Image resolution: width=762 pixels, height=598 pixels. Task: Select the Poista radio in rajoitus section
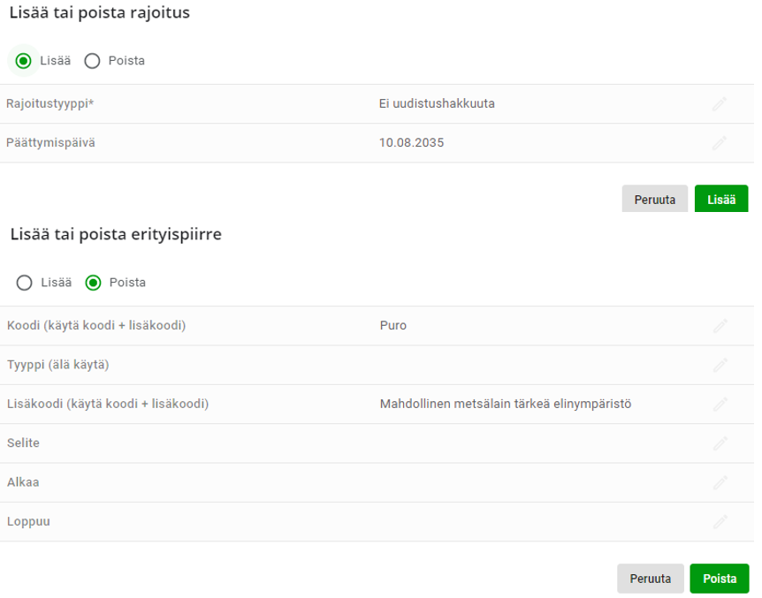coord(92,61)
